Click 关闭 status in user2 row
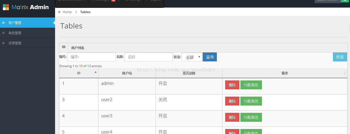 (x=163, y=100)
